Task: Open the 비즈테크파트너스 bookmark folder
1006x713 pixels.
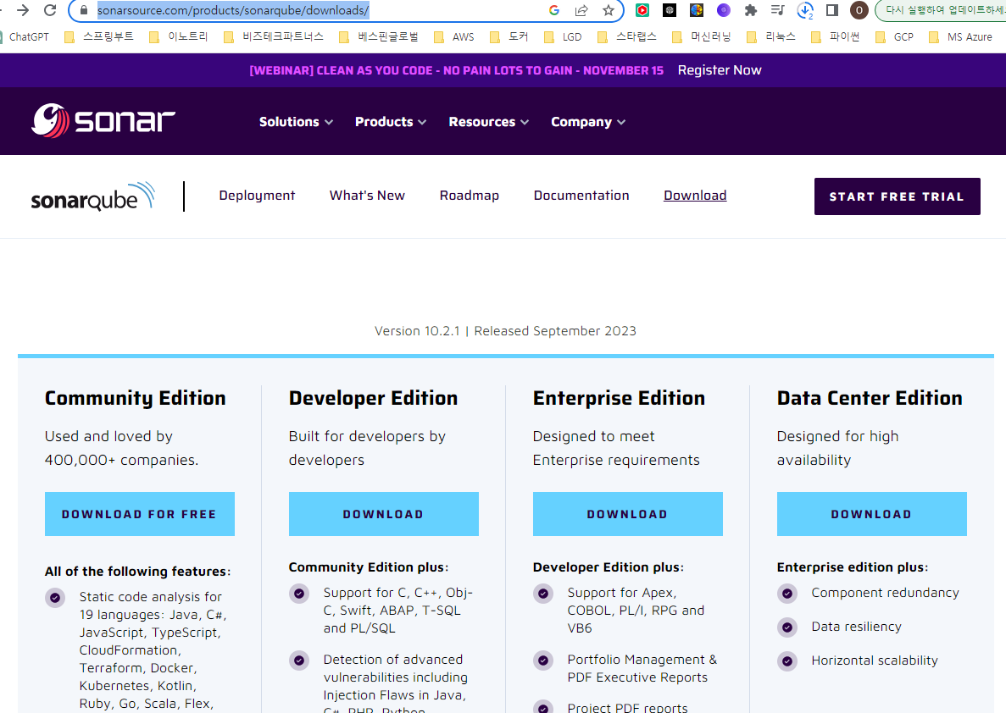Action: (274, 37)
